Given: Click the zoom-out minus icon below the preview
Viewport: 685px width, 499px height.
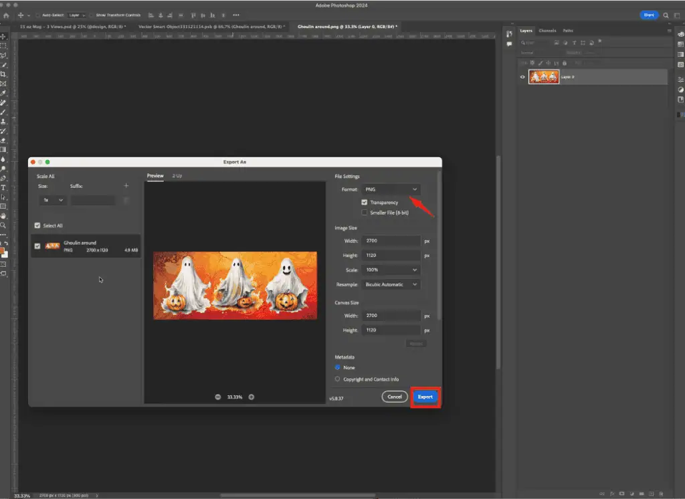Looking at the screenshot, I should [x=218, y=397].
